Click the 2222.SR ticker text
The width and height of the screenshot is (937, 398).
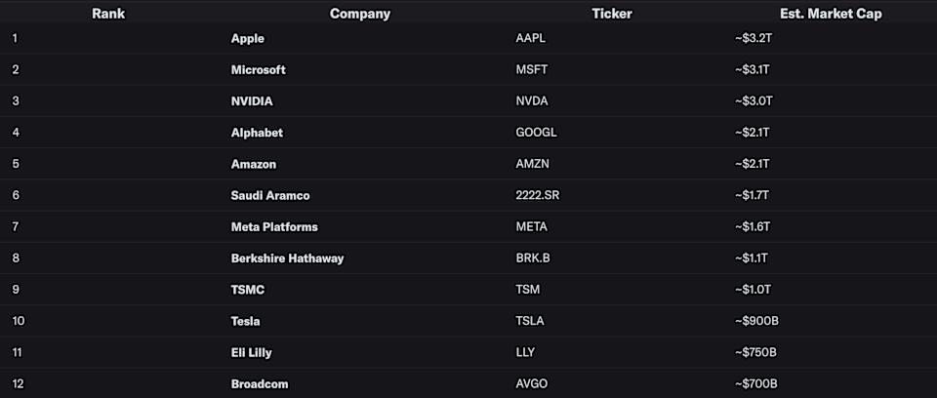[x=537, y=195]
